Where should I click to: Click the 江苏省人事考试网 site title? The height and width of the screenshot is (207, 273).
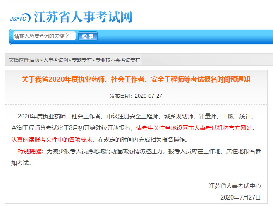83,17
